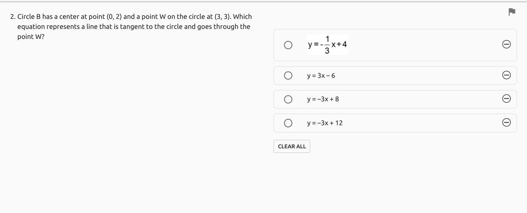Click the text 'point W?' ending the question
The height and width of the screenshot is (213, 527).
31,37
